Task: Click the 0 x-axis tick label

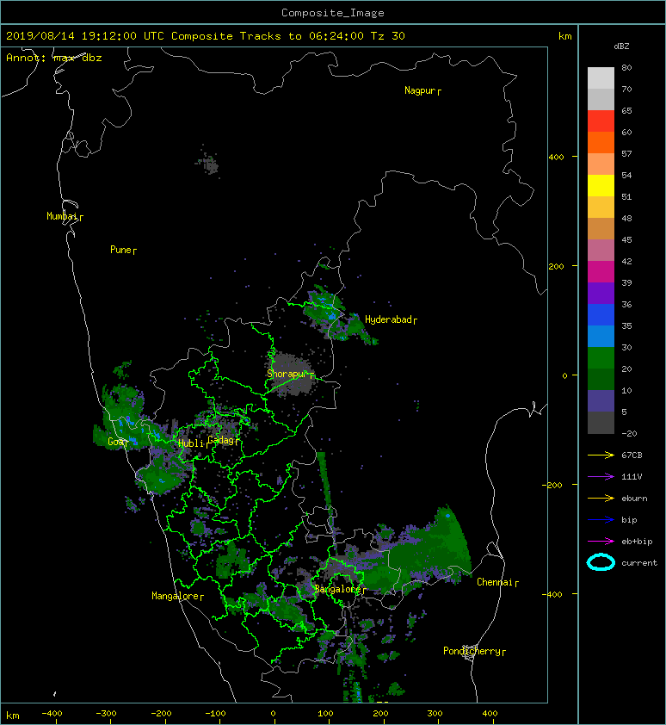Action: click(x=273, y=714)
